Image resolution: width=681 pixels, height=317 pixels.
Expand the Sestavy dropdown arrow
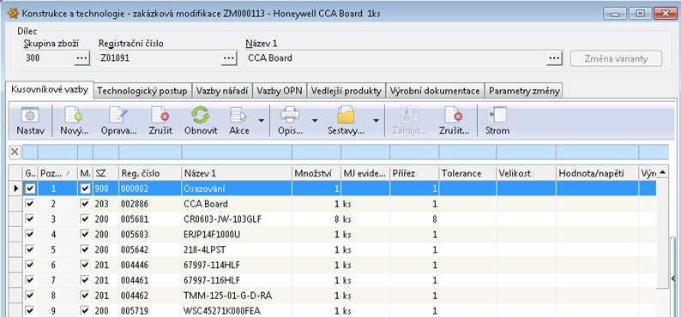click(x=377, y=121)
